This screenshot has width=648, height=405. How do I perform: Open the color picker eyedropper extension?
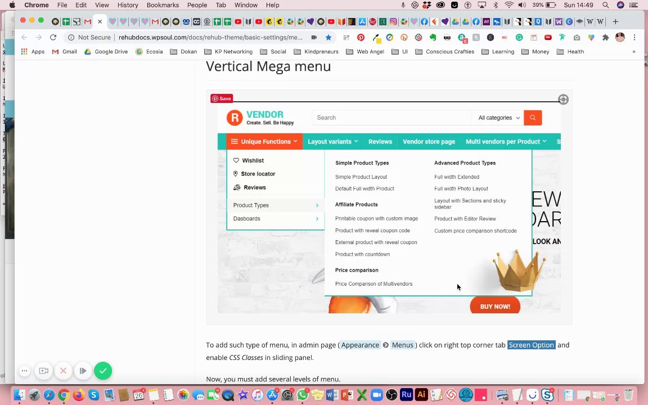376,38
